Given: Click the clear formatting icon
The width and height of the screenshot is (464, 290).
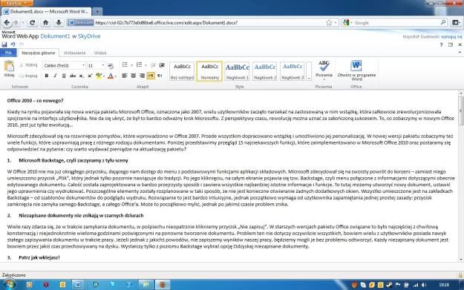Looking at the screenshot, I should click(111, 65).
